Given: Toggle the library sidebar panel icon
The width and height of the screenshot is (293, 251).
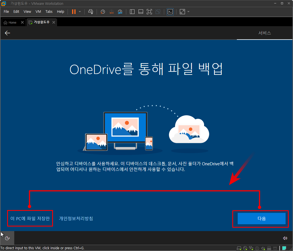Looking at the screenshot, I should point(132,12).
